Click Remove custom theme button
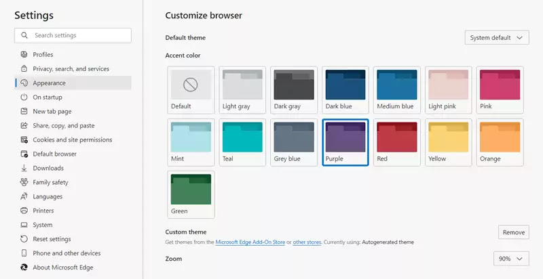 [514, 232]
